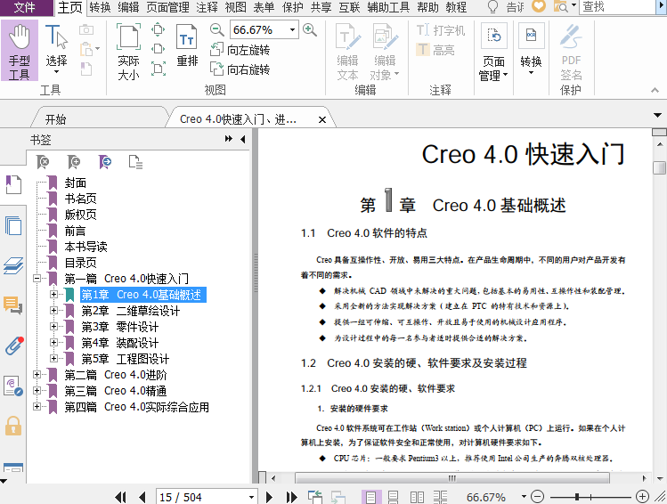
Task: Close the Creo 4.0 document tab
Action: (x=322, y=120)
